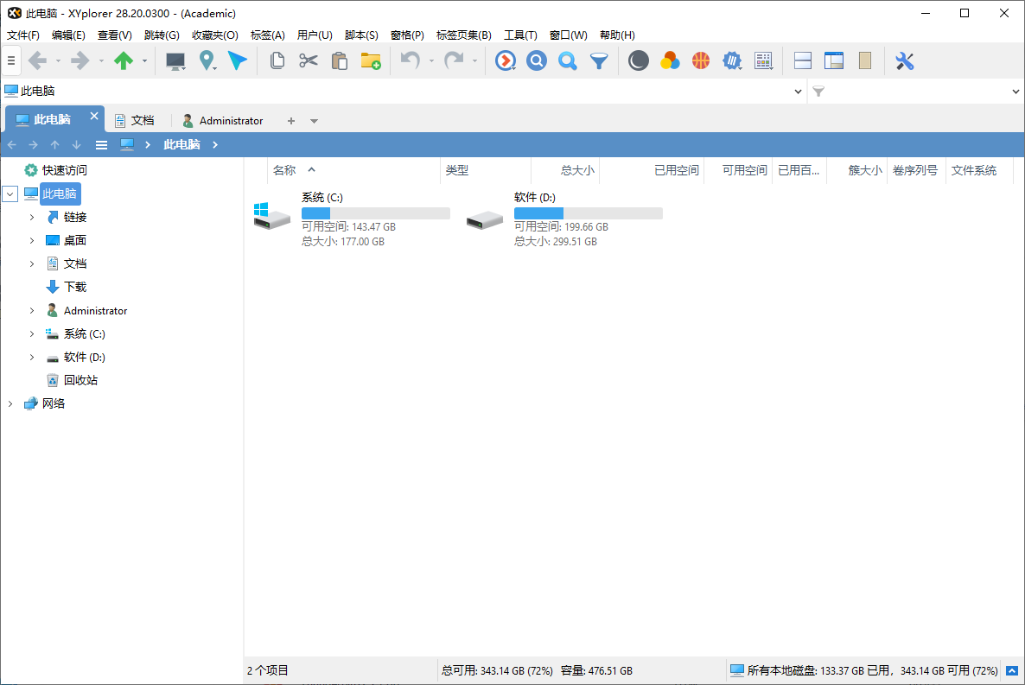Expand the 软件 (D:) tree item
This screenshot has height=685, width=1025.
[x=31, y=357]
